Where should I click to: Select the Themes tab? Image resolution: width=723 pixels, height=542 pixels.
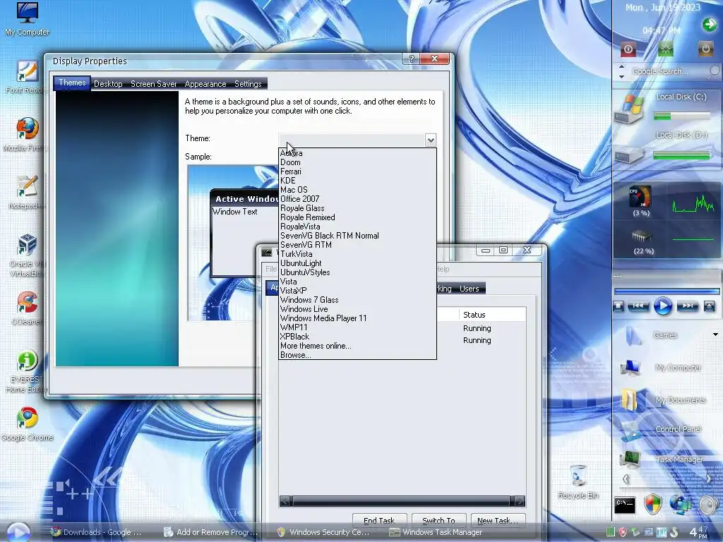click(72, 83)
